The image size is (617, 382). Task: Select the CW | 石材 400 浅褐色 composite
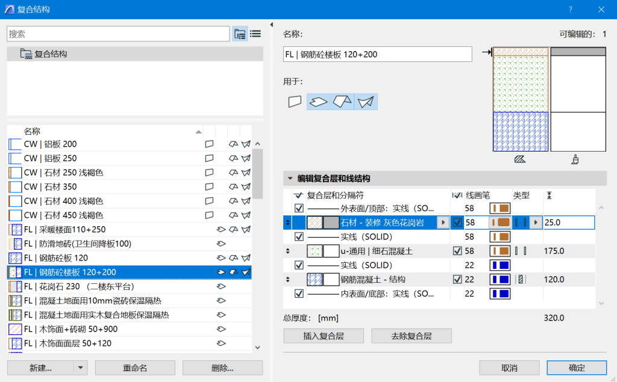click(x=130, y=201)
